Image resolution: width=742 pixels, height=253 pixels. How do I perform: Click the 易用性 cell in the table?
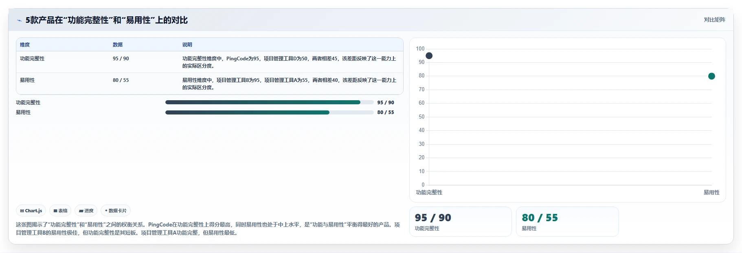(x=27, y=80)
